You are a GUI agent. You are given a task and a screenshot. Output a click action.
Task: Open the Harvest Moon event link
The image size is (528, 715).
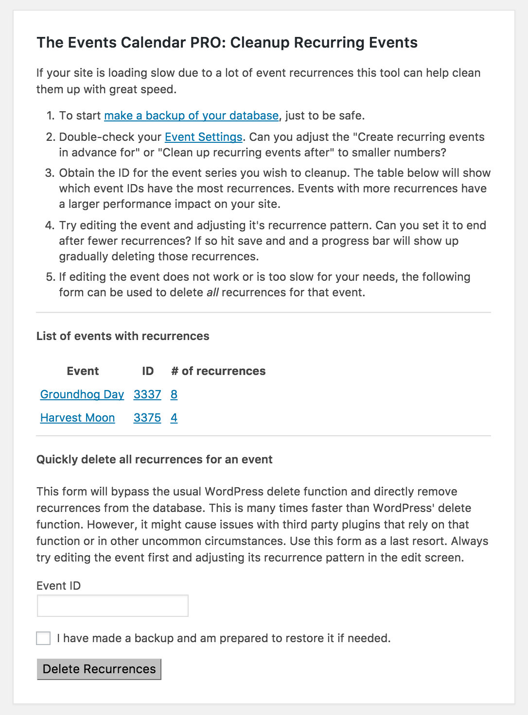point(77,418)
